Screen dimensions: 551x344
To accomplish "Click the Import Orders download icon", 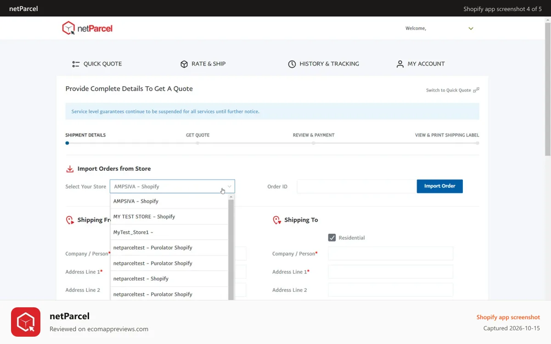I will [70, 169].
